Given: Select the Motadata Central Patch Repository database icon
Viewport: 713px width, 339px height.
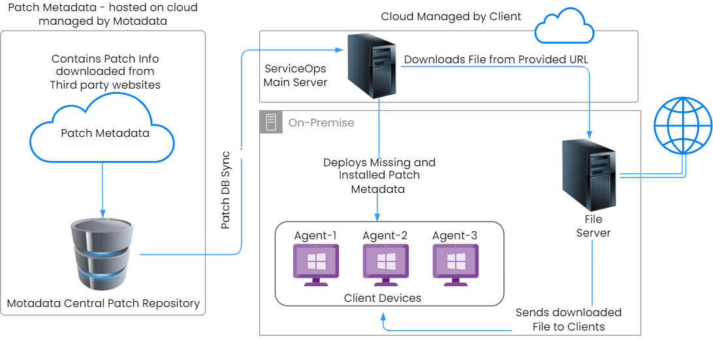Looking at the screenshot, I should tap(103, 253).
